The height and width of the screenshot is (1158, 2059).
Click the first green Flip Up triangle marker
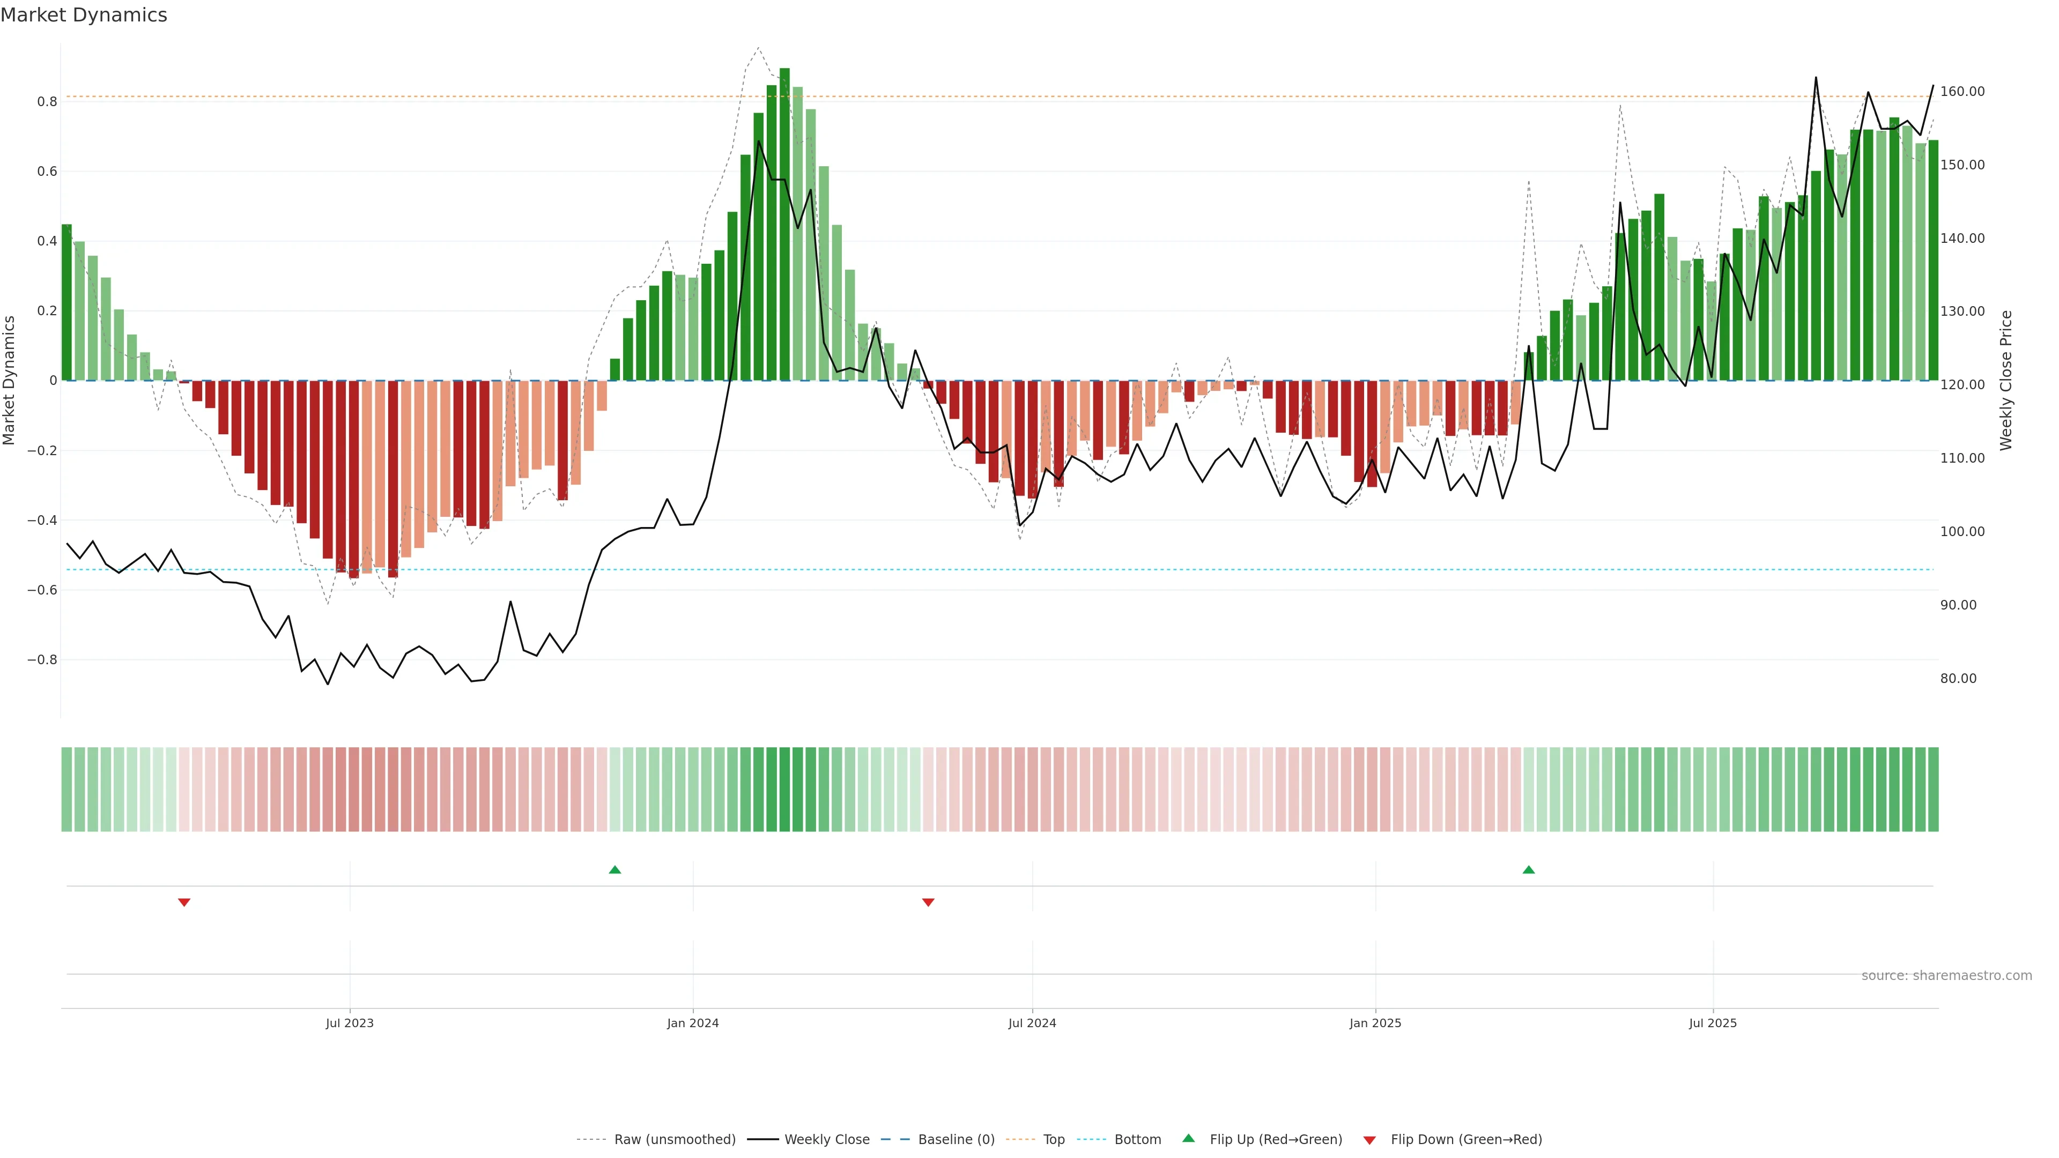614,870
